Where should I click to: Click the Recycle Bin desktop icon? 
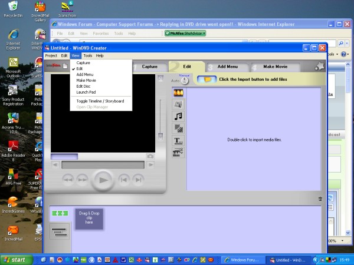(13, 9)
